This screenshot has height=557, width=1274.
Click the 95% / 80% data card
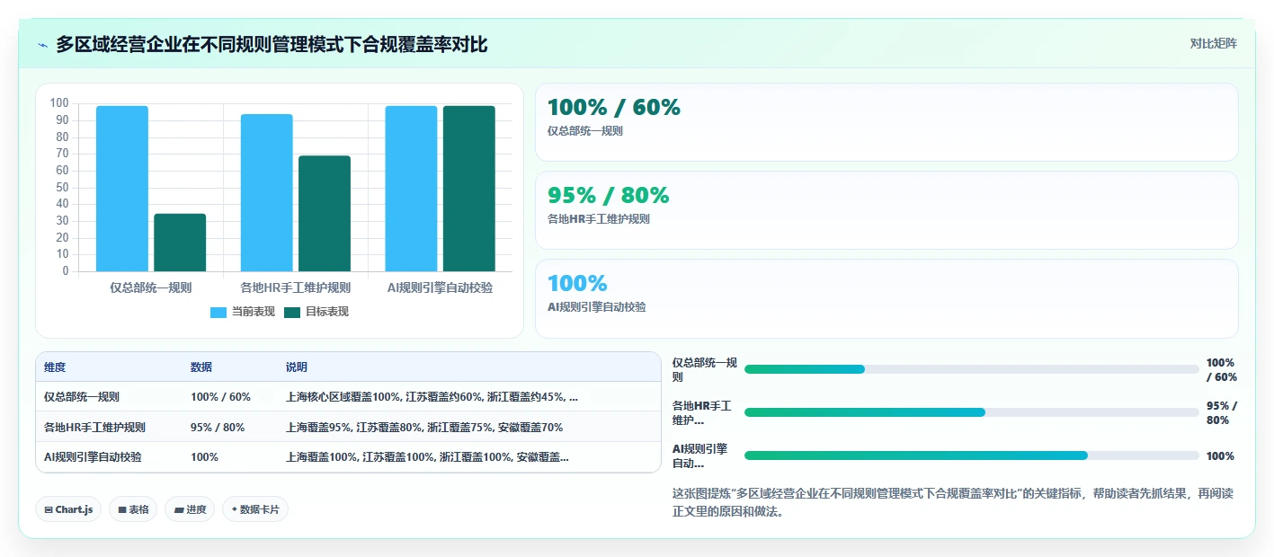pos(886,210)
